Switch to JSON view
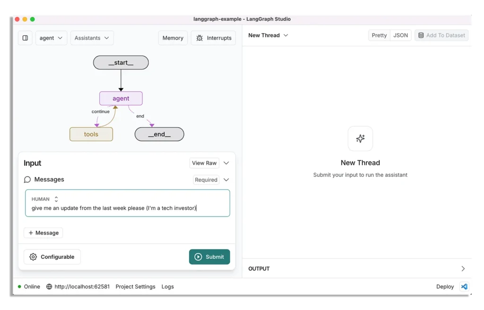Viewport: 484px width, 310px height. click(x=401, y=35)
